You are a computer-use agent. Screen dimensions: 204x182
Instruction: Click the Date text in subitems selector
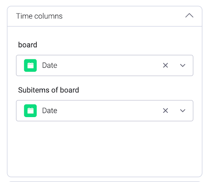pyautogui.click(x=50, y=111)
